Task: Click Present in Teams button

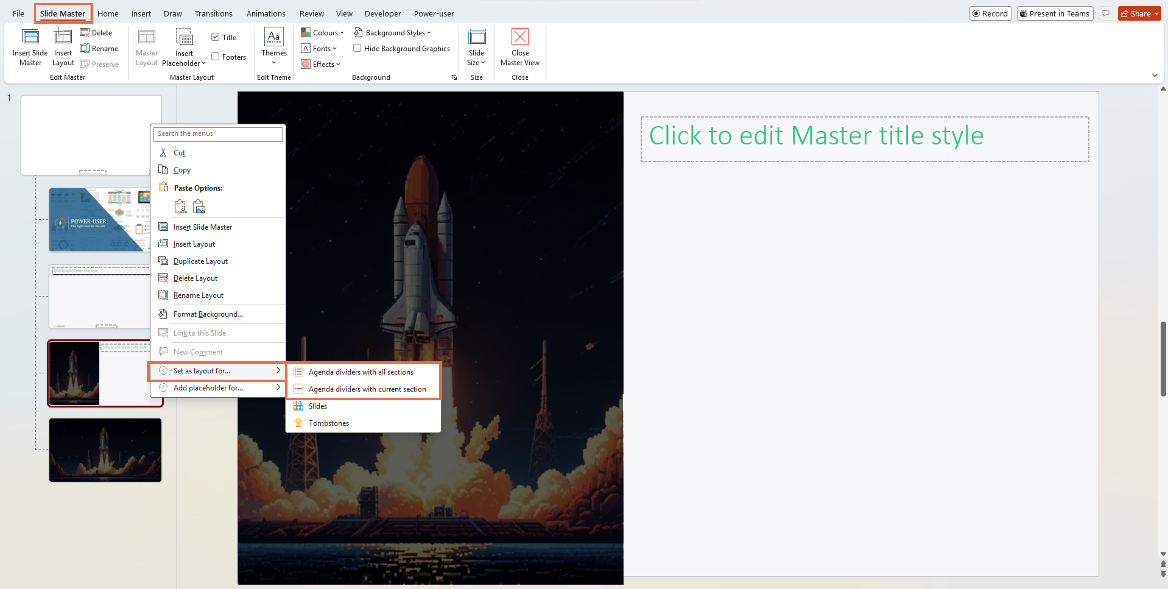Action: (x=1055, y=14)
